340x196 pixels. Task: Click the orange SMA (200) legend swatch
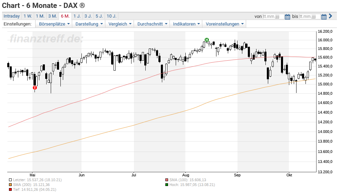tap(10, 185)
